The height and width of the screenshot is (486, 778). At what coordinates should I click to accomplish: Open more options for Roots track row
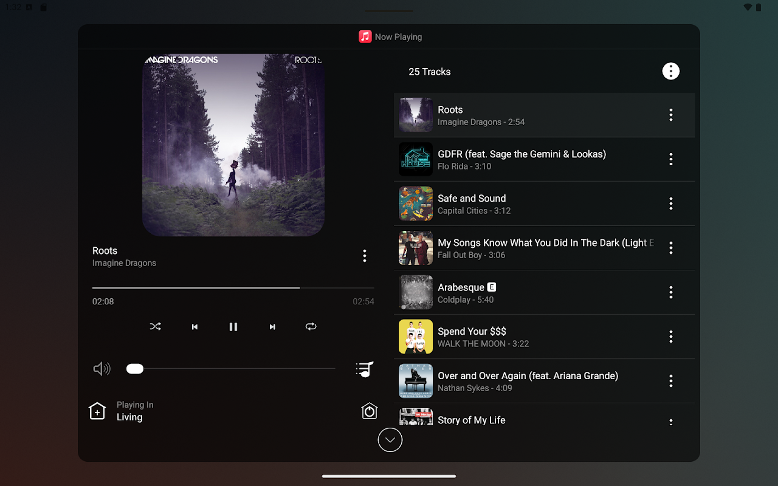[671, 115]
